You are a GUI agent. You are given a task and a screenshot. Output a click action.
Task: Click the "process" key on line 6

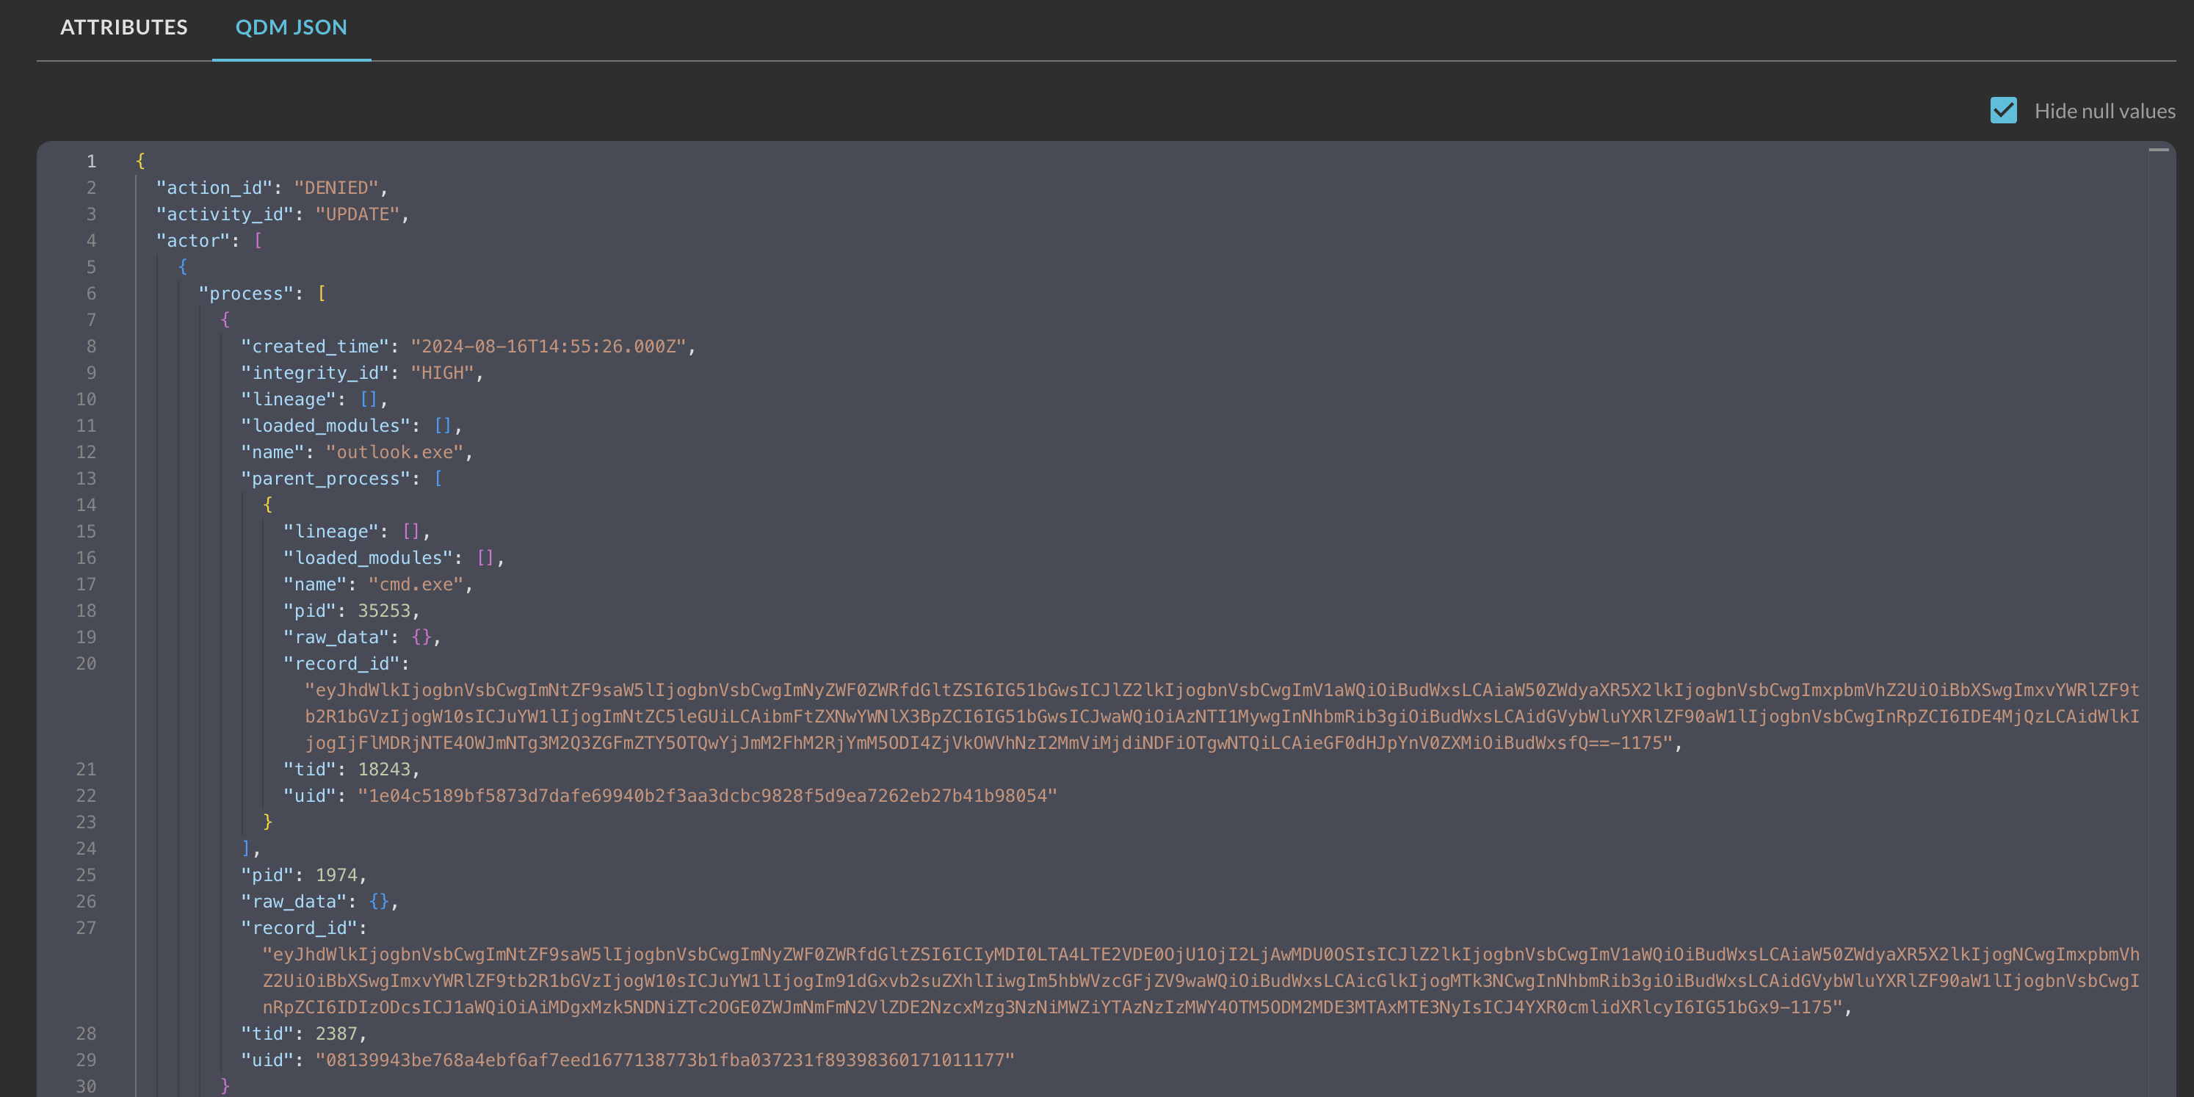coord(246,293)
